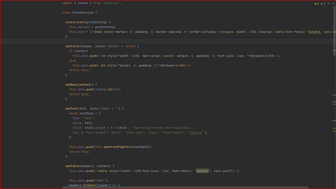The height and width of the screenshot is (189, 336).
Task: Click the next-problem down arrow
Action: 333,4
